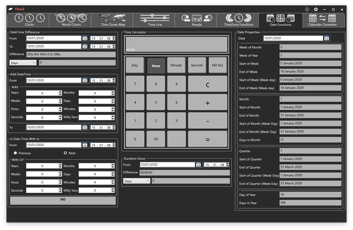
Task: Toggle the Minute unit in Time Calculator
Action: point(176,65)
